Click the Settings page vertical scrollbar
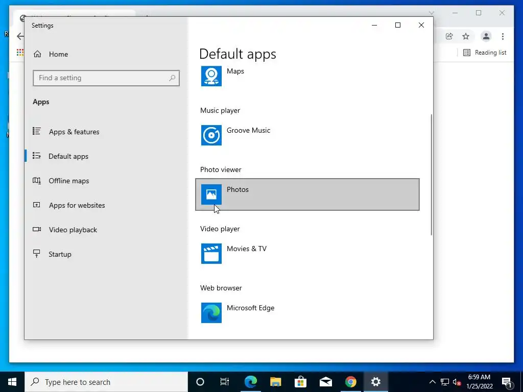The width and height of the screenshot is (523, 392). 431,175
